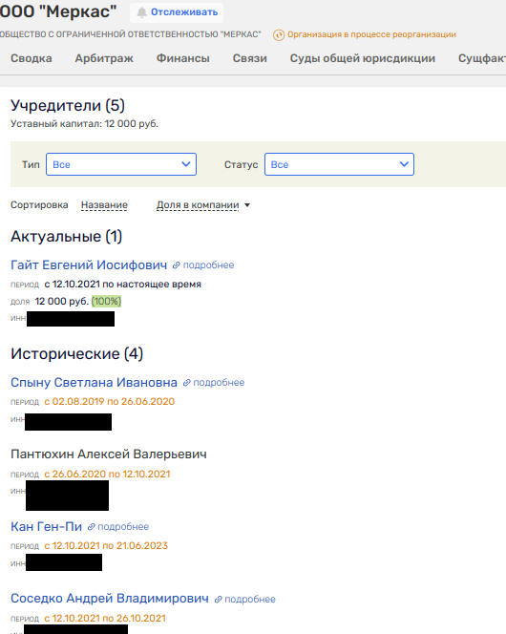Open Суды общей юрисдикции tab
Image resolution: width=506 pixels, height=634 pixels.
(x=363, y=58)
